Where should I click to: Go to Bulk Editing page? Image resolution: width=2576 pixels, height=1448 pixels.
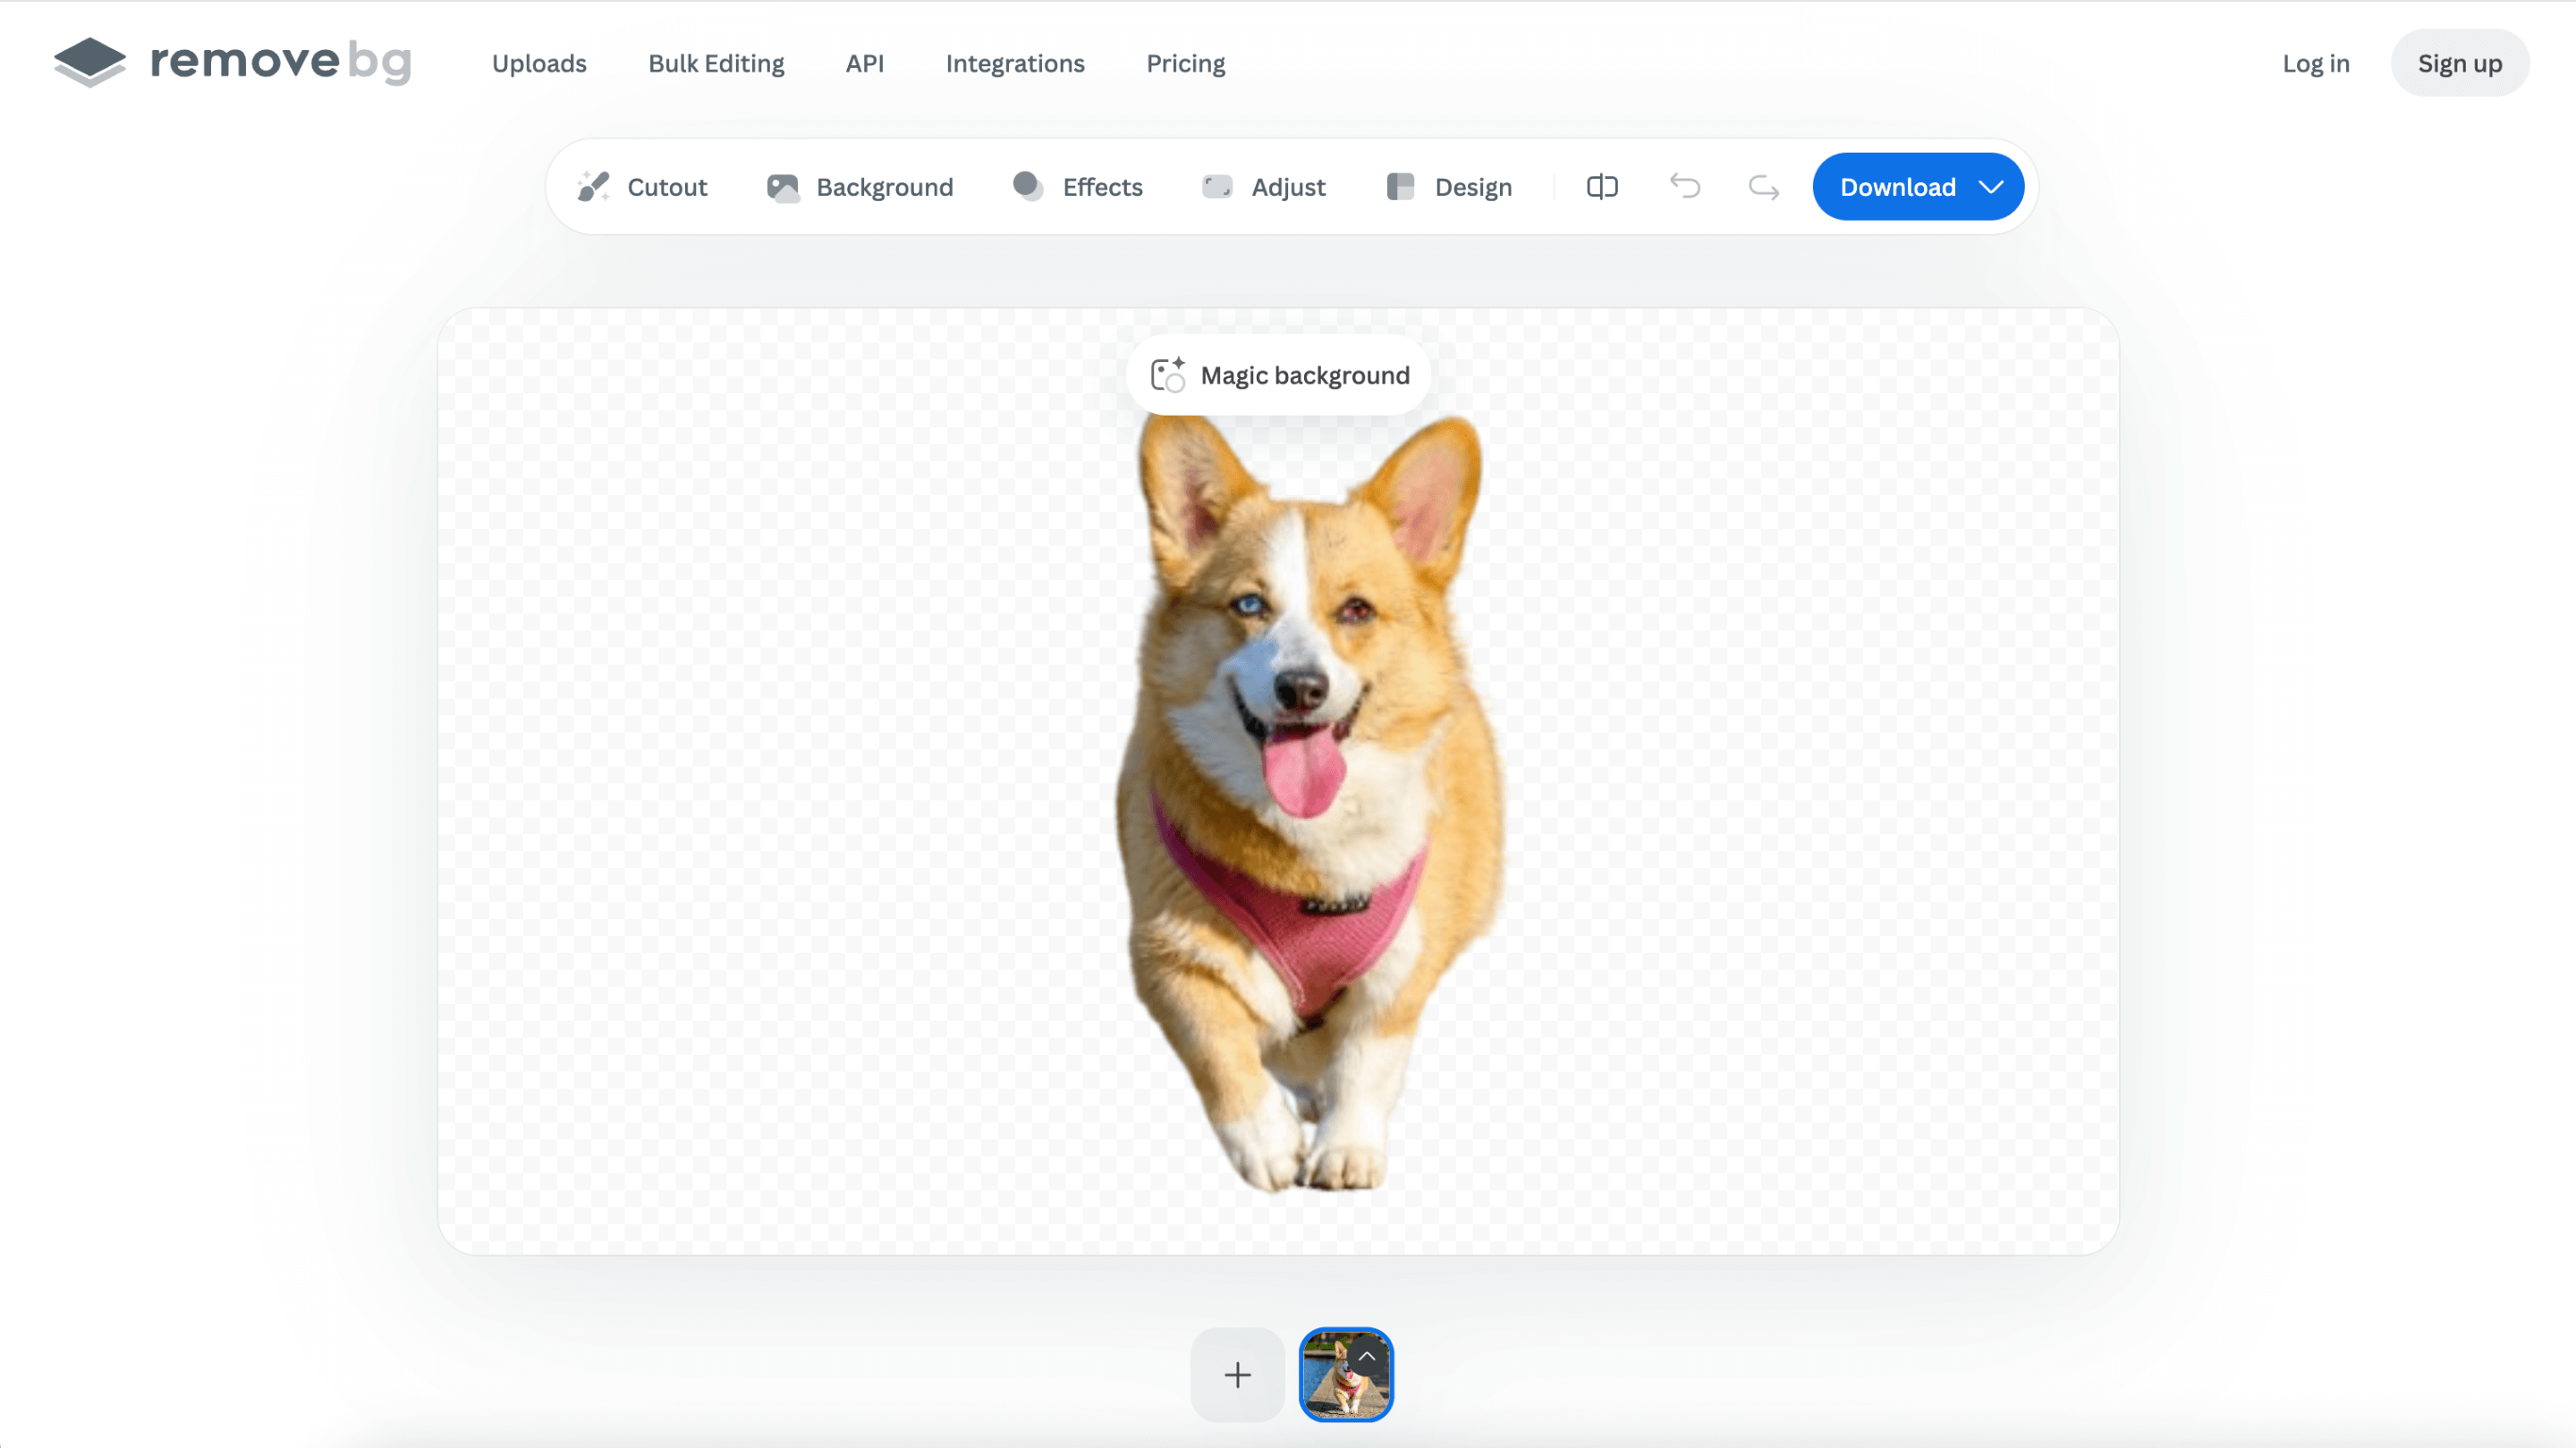716,64
